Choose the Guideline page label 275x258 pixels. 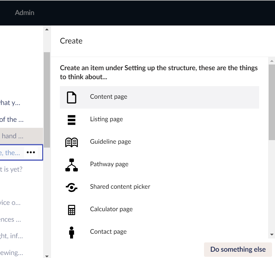[111, 142]
